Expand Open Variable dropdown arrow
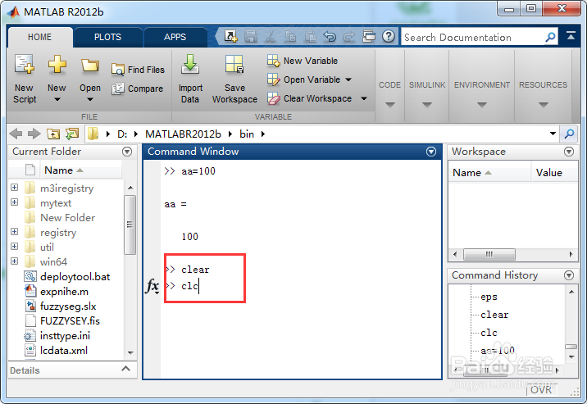Screen dimensions: 587x404 click(x=348, y=79)
